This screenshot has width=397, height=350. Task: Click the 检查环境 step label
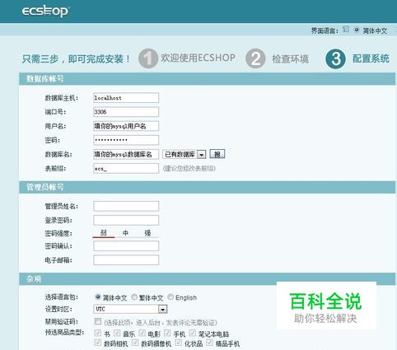(291, 58)
